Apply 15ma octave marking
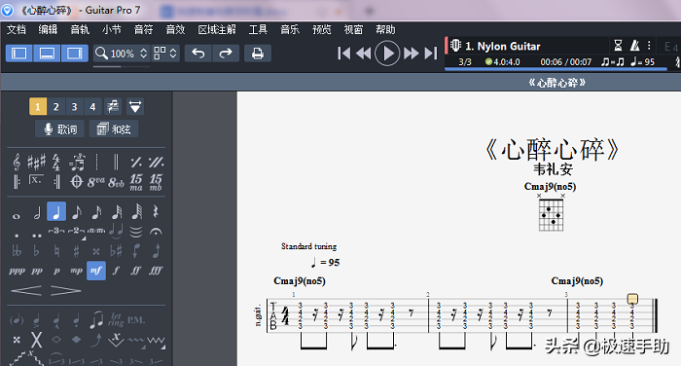The width and height of the screenshot is (681, 366). point(136,182)
